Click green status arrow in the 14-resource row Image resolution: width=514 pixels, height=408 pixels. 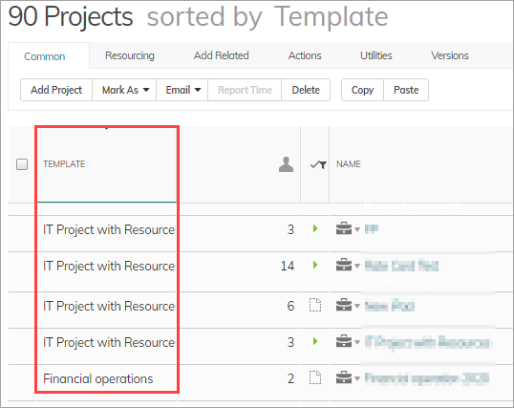315,265
